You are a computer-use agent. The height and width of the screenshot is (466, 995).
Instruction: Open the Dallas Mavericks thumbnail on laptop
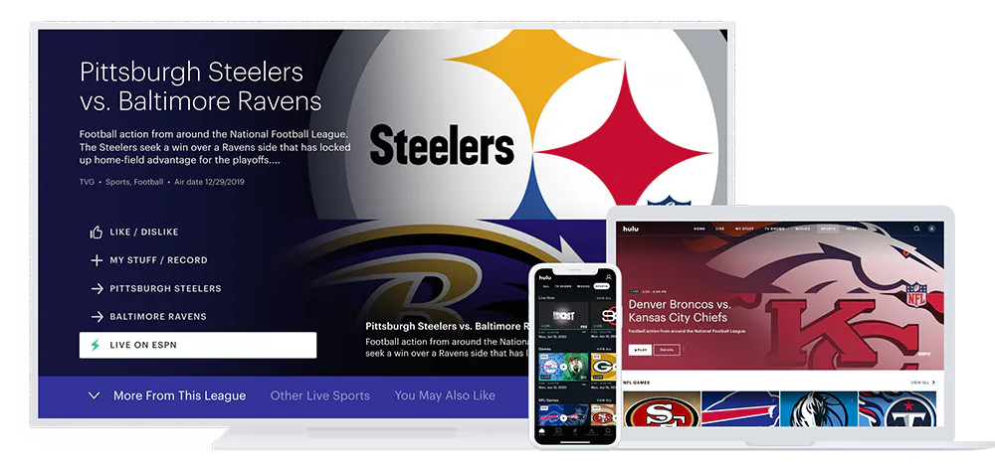[818, 409]
